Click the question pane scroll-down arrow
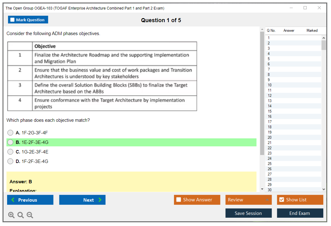Viewport: 331px width, 226px height. 262,189
